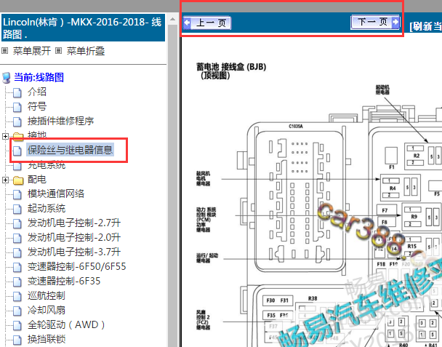Click the 鼓风机电机继电器 label in diagram
442x347 pixels.
[x=204, y=178]
